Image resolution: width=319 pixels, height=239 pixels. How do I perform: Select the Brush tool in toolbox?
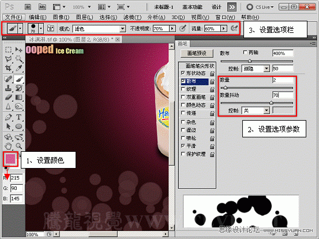(18, 79)
